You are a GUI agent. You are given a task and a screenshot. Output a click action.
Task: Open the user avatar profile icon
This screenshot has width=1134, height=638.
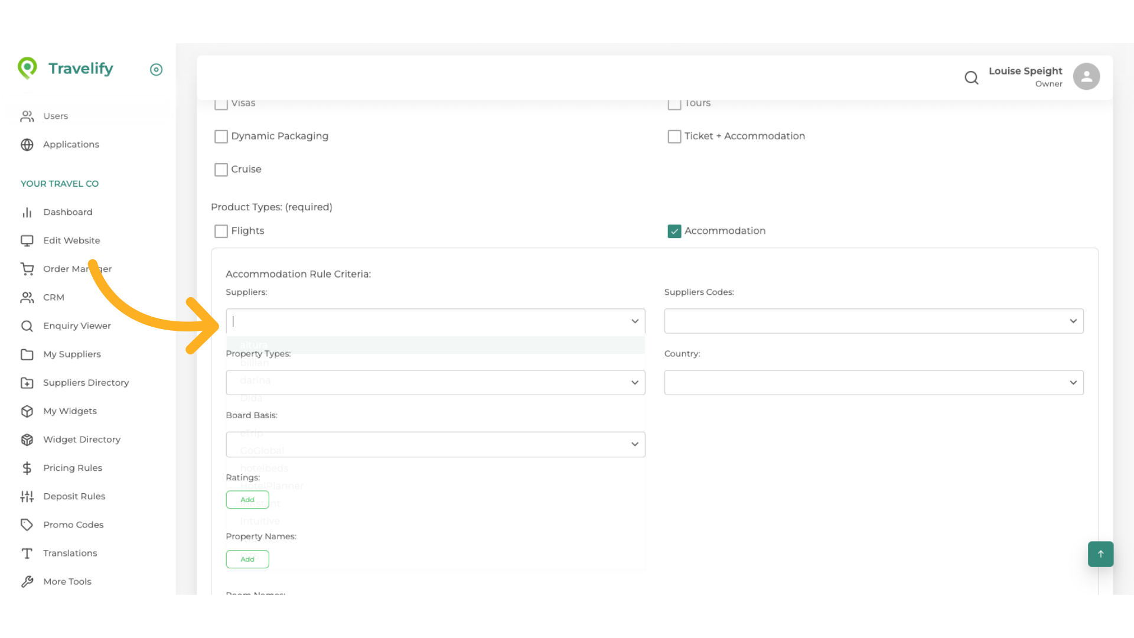pyautogui.click(x=1086, y=77)
